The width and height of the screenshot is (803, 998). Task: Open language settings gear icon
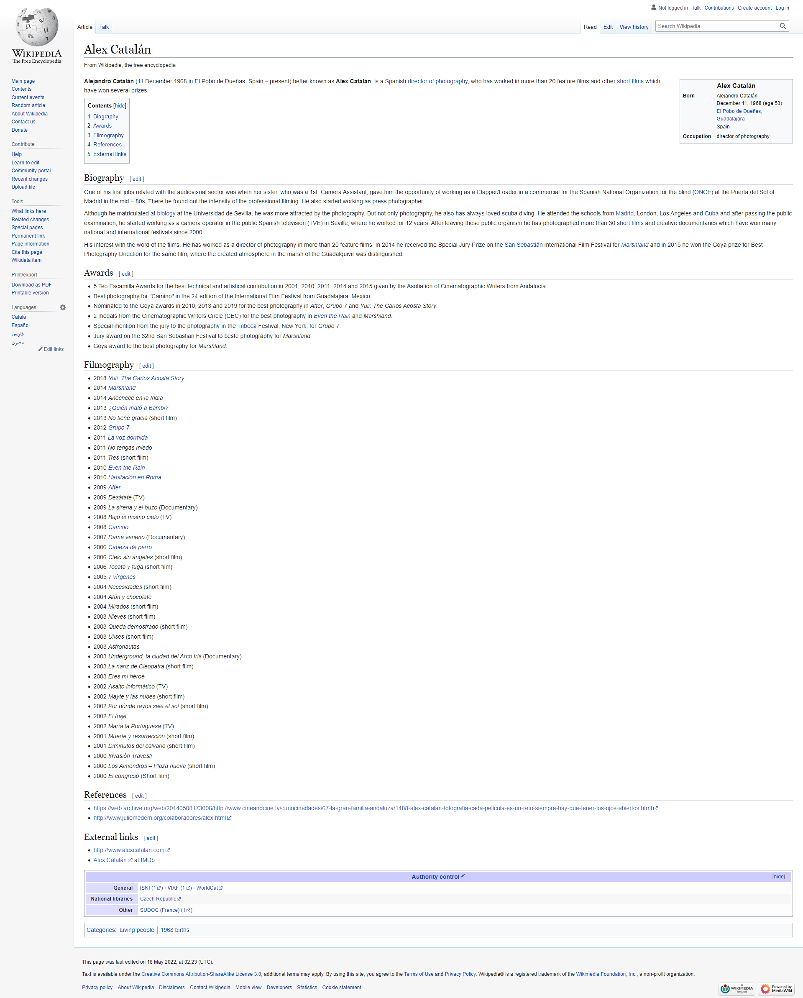tap(63, 307)
